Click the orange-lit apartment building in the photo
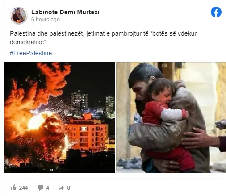Screen dimensions: 226x196 pyautogui.click(x=87, y=134)
